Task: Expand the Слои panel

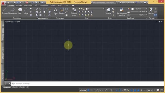Action: point(87,18)
